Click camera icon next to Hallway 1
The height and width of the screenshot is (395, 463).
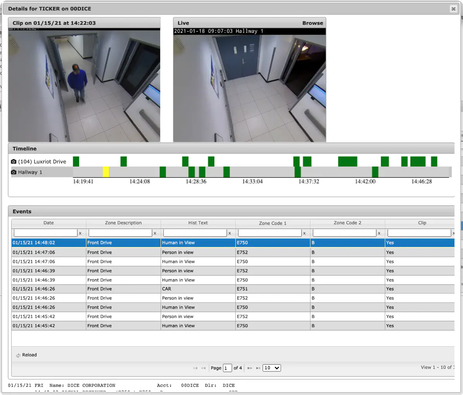[14, 172]
